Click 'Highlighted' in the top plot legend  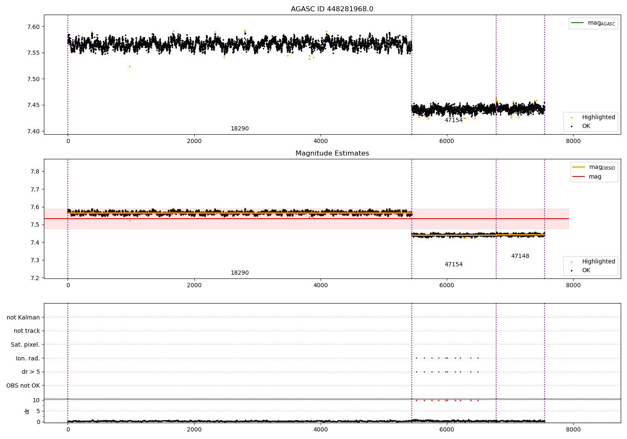coord(599,117)
